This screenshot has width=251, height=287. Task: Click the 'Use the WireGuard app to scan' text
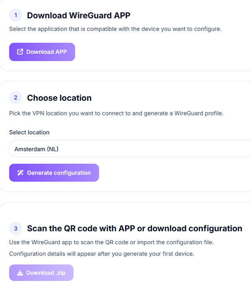(117, 243)
